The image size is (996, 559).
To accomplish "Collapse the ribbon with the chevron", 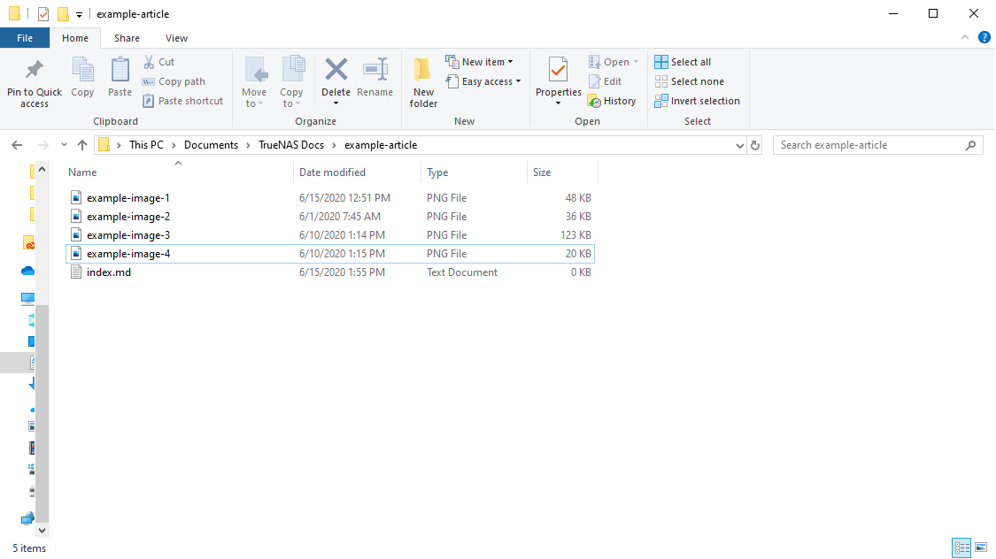I will coord(965,38).
